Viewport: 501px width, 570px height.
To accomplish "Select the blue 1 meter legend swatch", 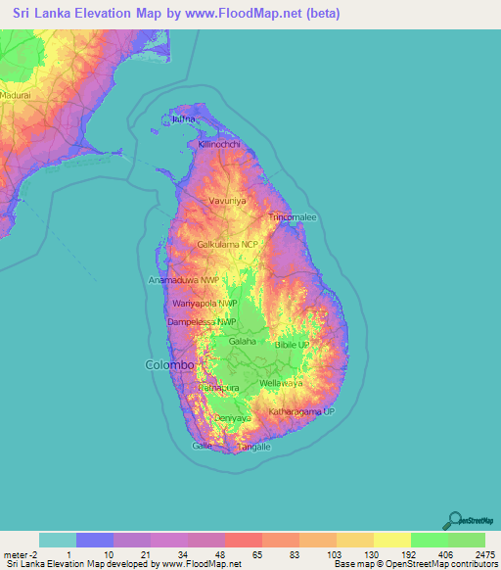I will coord(95,541).
